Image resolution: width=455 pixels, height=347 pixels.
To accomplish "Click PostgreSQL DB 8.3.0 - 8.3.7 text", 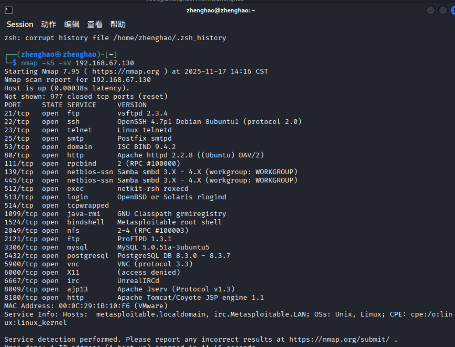I will tap(174, 256).
